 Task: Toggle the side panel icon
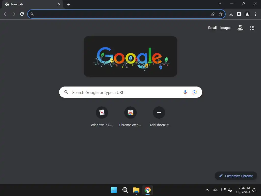[239, 14]
